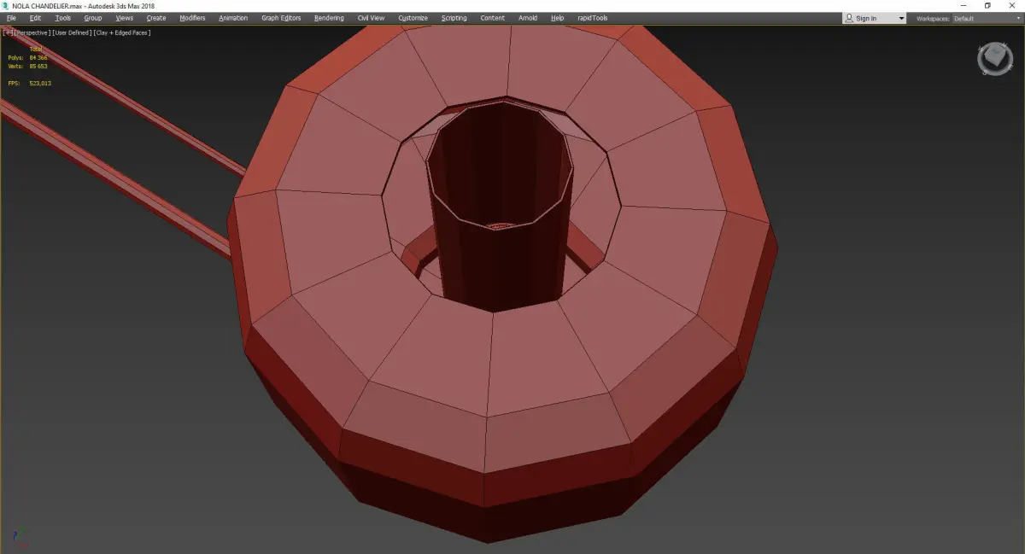Open the Arnold menu

pyautogui.click(x=528, y=18)
